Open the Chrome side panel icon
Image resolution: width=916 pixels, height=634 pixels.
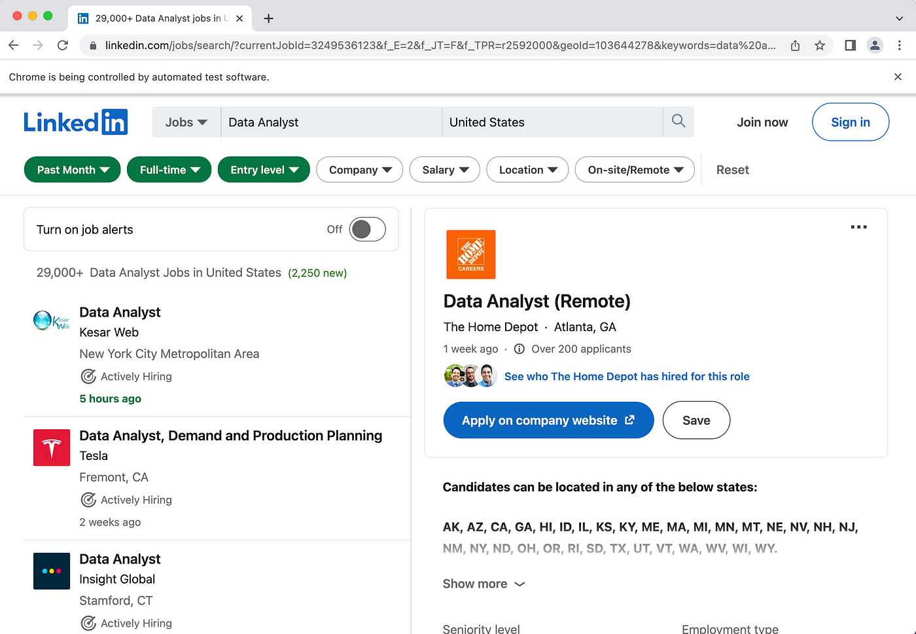point(850,45)
